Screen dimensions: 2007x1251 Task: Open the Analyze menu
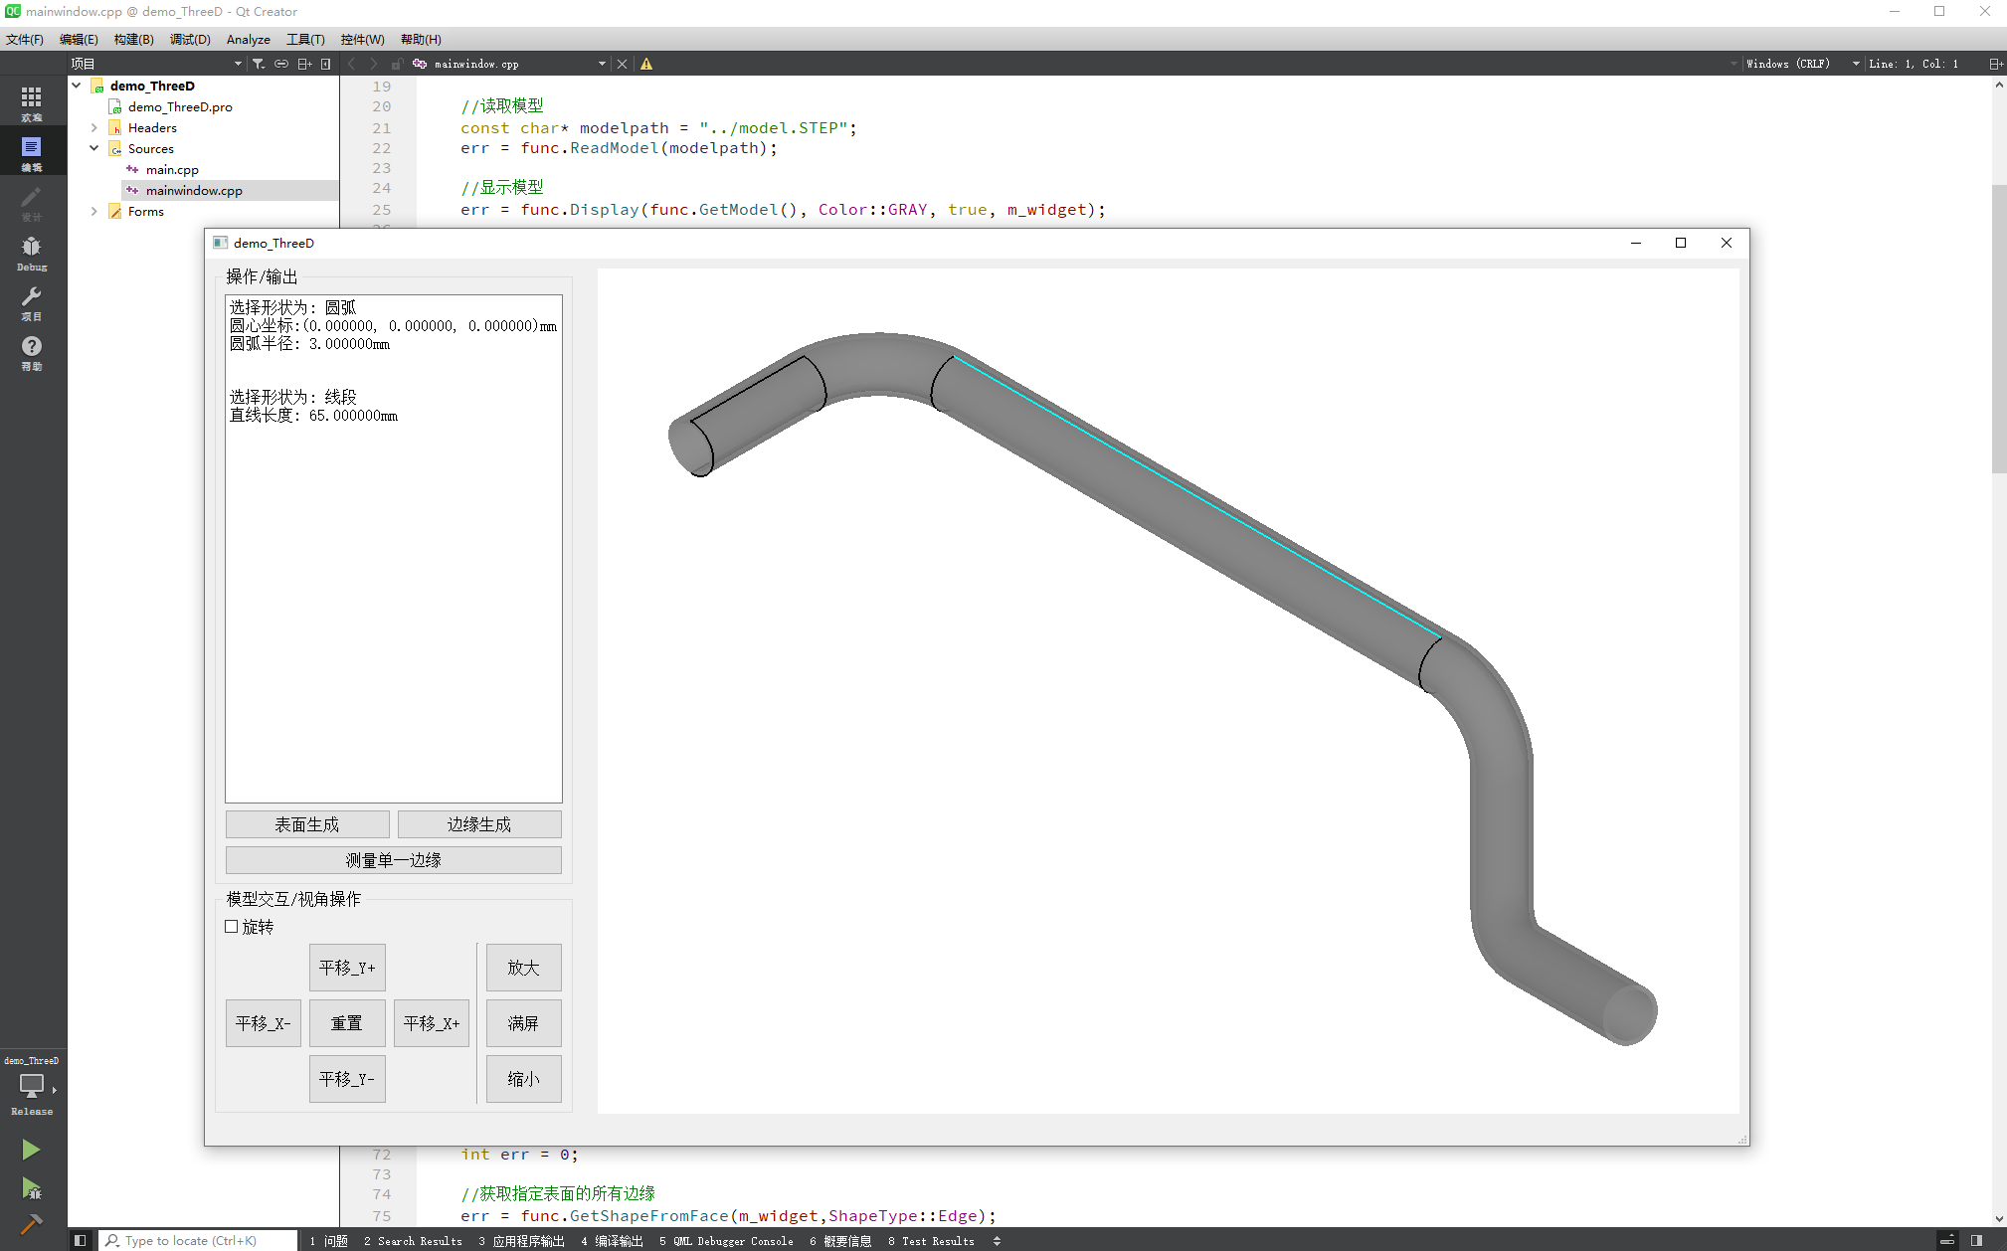point(249,39)
